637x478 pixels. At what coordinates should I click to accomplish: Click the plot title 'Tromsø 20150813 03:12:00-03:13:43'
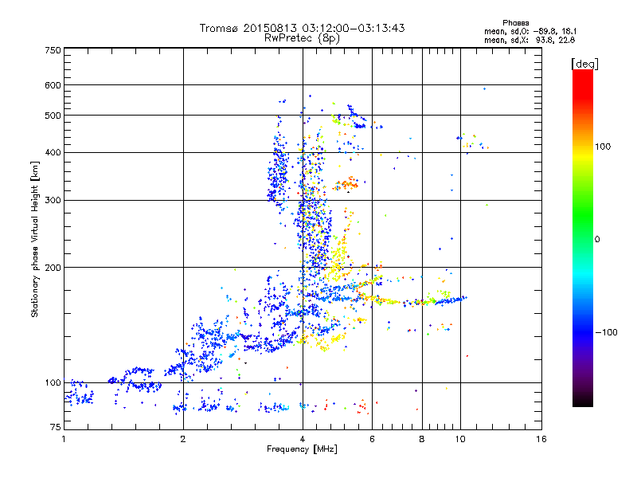pos(302,28)
